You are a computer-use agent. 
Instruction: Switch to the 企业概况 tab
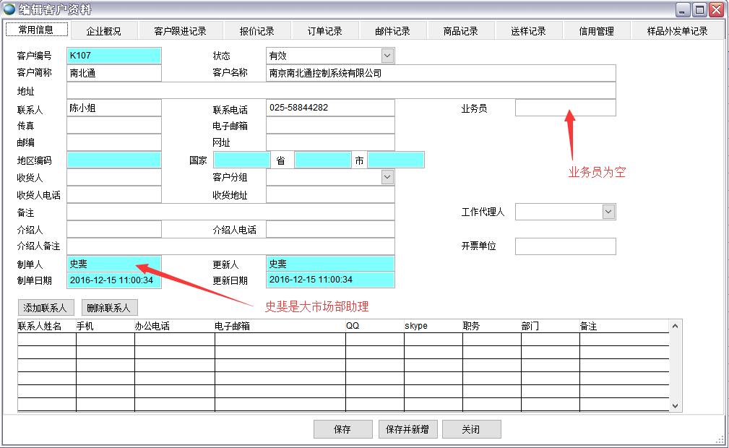103,31
